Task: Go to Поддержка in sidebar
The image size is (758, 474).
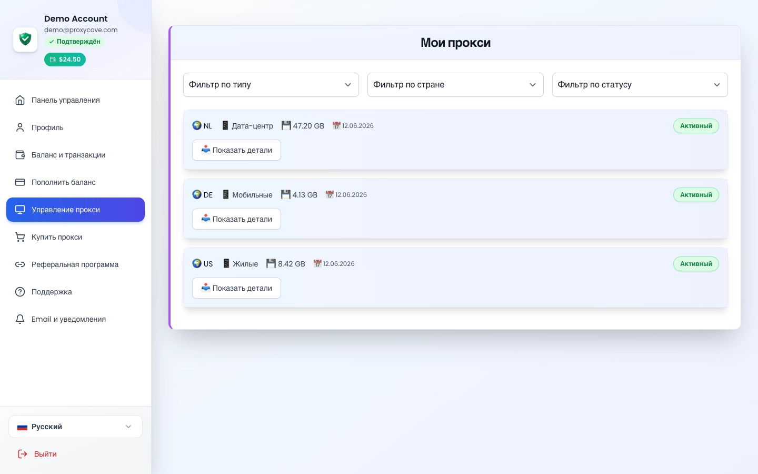Action: click(x=75, y=292)
